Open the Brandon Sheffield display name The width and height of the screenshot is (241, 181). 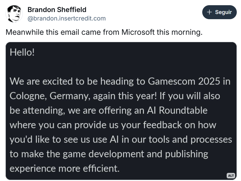coord(57,9)
